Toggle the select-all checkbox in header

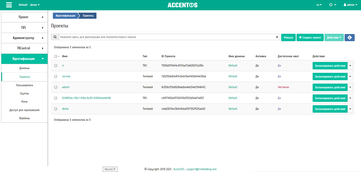pos(55,56)
